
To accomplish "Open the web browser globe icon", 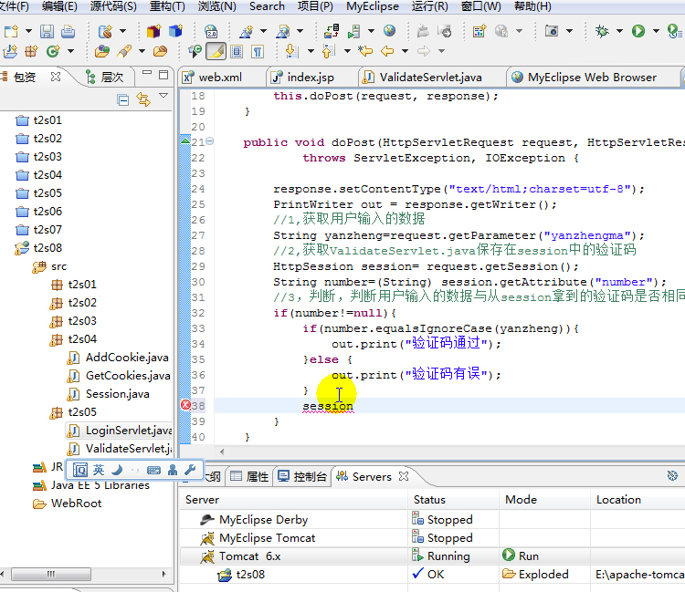I will [x=390, y=31].
